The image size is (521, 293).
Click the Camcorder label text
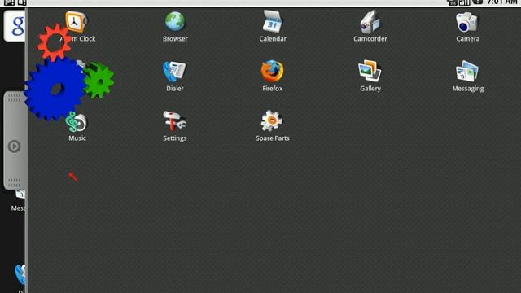click(370, 38)
